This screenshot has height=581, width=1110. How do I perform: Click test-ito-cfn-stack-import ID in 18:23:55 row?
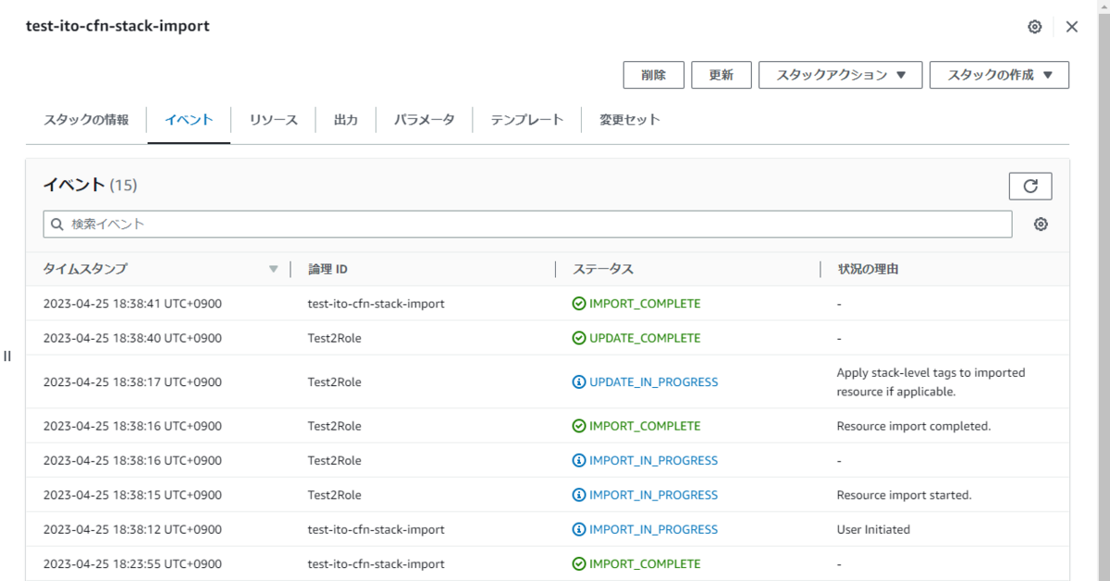pyautogui.click(x=376, y=563)
